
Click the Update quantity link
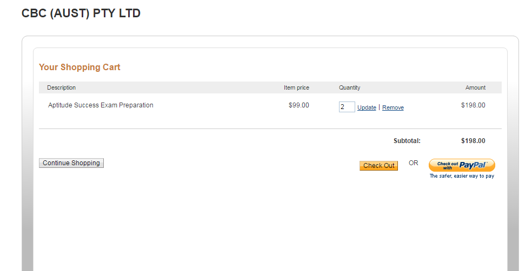(x=367, y=107)
